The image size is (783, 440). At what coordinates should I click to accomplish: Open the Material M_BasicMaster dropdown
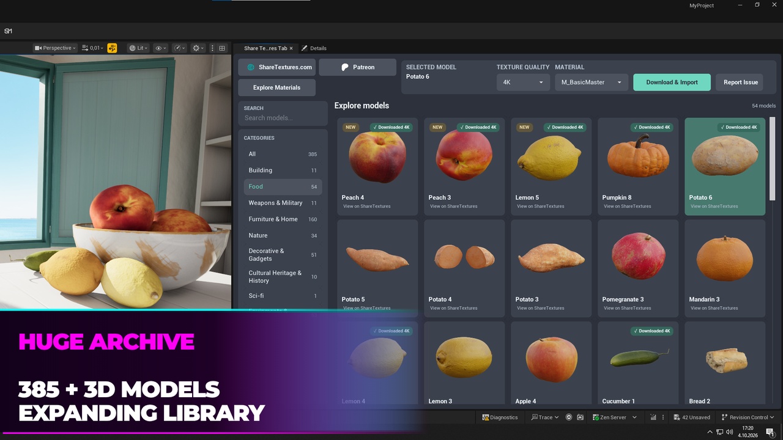(592, 82)
